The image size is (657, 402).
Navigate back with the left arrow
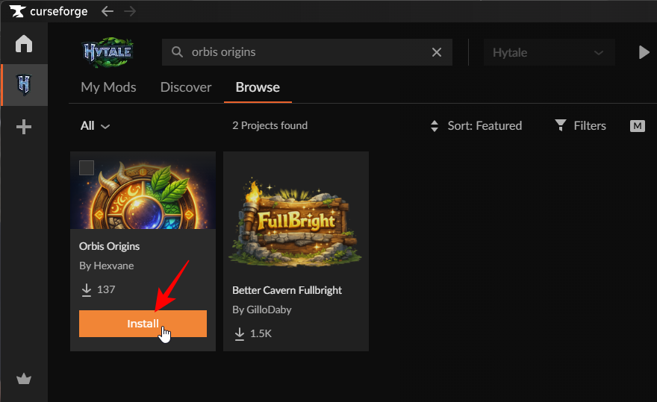pos(108,11)
